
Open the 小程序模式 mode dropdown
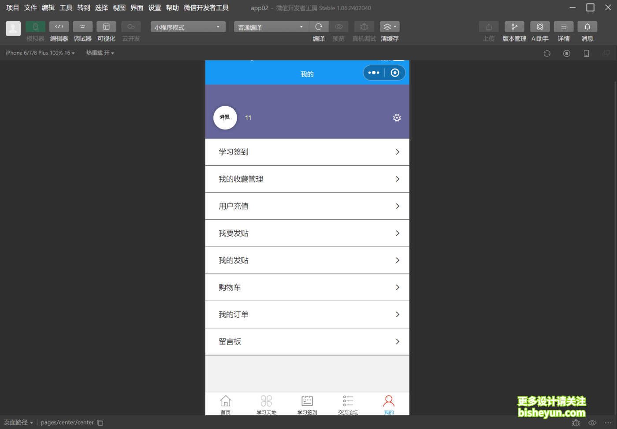[x=187, y=26]
